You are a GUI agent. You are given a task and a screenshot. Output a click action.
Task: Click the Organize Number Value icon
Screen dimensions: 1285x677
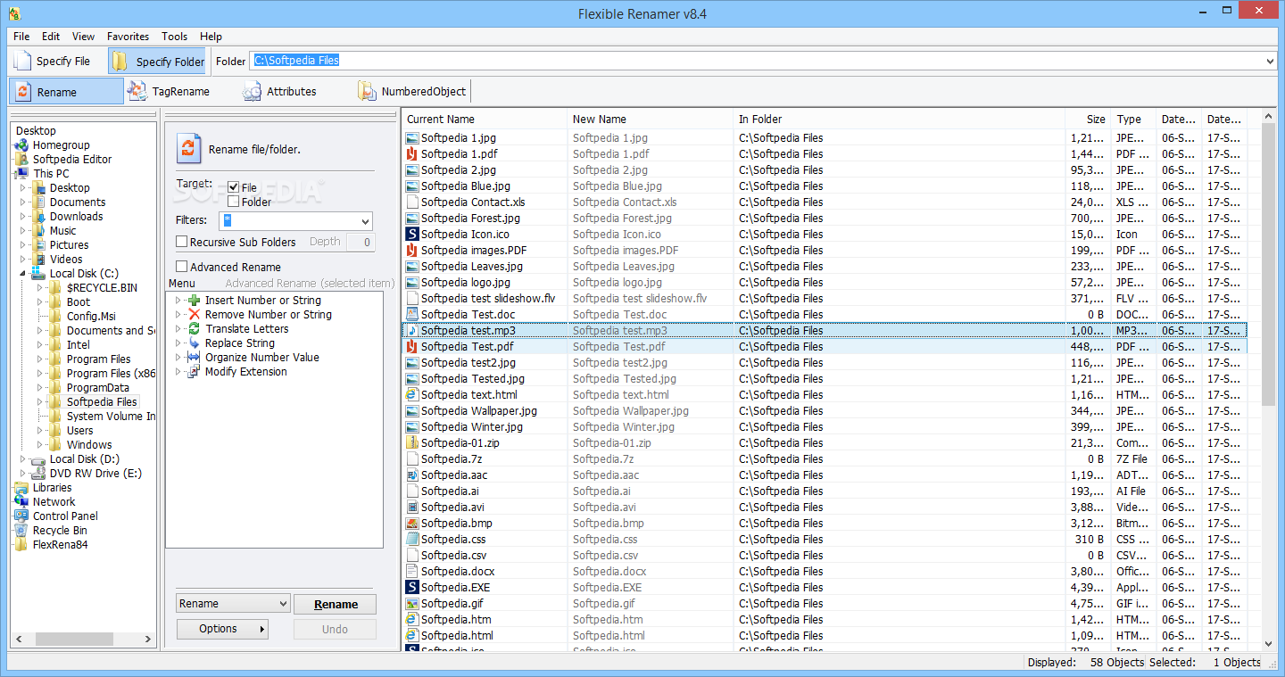(195, 358)
